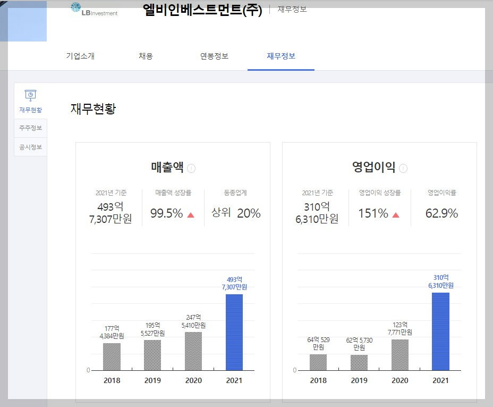Open 공시정보 in the side menu
The width and height of the screenshot is (493, 407).
pos(30,147)
